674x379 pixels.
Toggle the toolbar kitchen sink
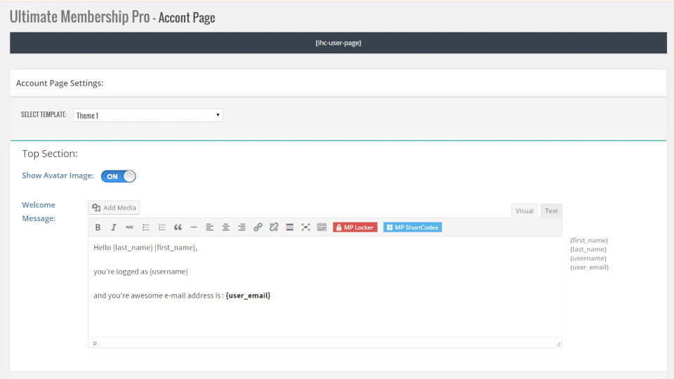322,227
